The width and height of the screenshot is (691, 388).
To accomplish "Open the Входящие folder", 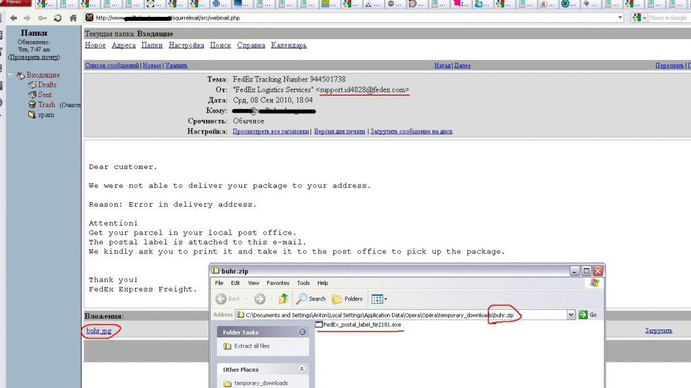I will [43, 75].
